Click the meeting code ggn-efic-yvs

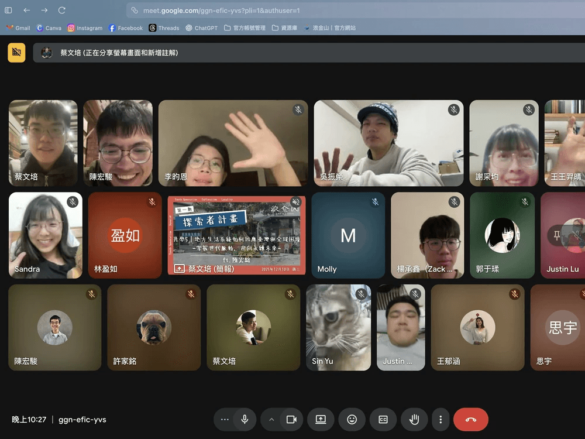[82, 420]
